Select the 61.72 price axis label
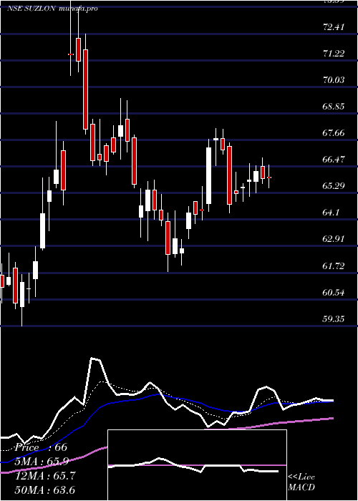The width and height of the screenshot is (358, 501). pyautogui.click(x=334, y=266)
